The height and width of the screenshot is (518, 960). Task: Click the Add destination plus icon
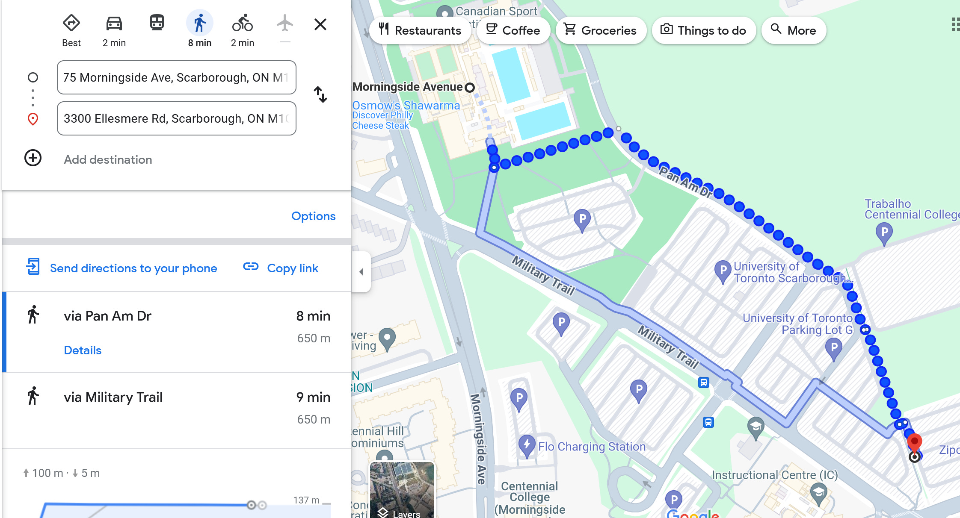click(x=33, y=158)
